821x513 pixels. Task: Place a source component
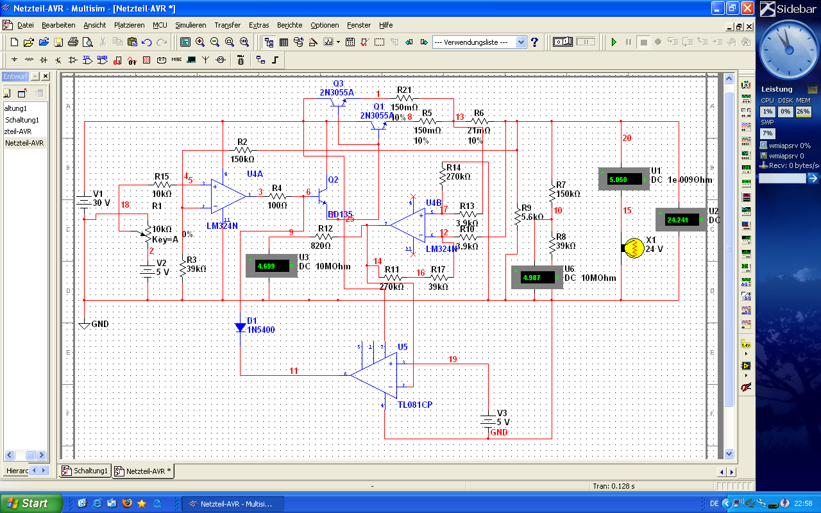click(x=14, y=60)
